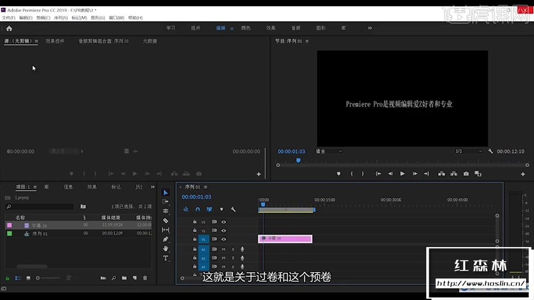Viewport: 534px width, 300px height.
Task: Toggle V2 track output eye
Action: pyautogui.click(x=224, y=231)
